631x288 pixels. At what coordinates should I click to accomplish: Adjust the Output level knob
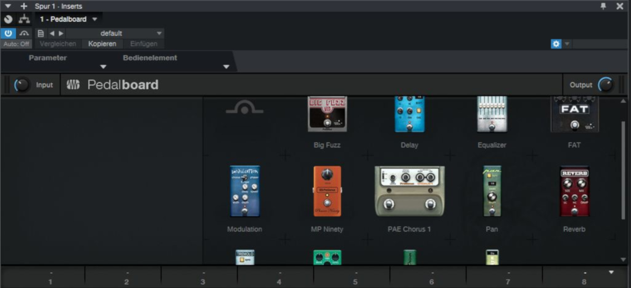[x=606, y=84]
